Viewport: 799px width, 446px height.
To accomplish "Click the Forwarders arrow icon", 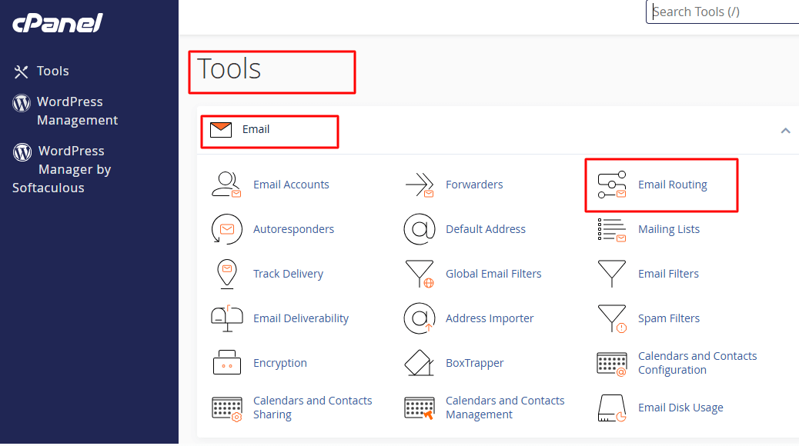I will pyautogui.click(x=420, y=185).
